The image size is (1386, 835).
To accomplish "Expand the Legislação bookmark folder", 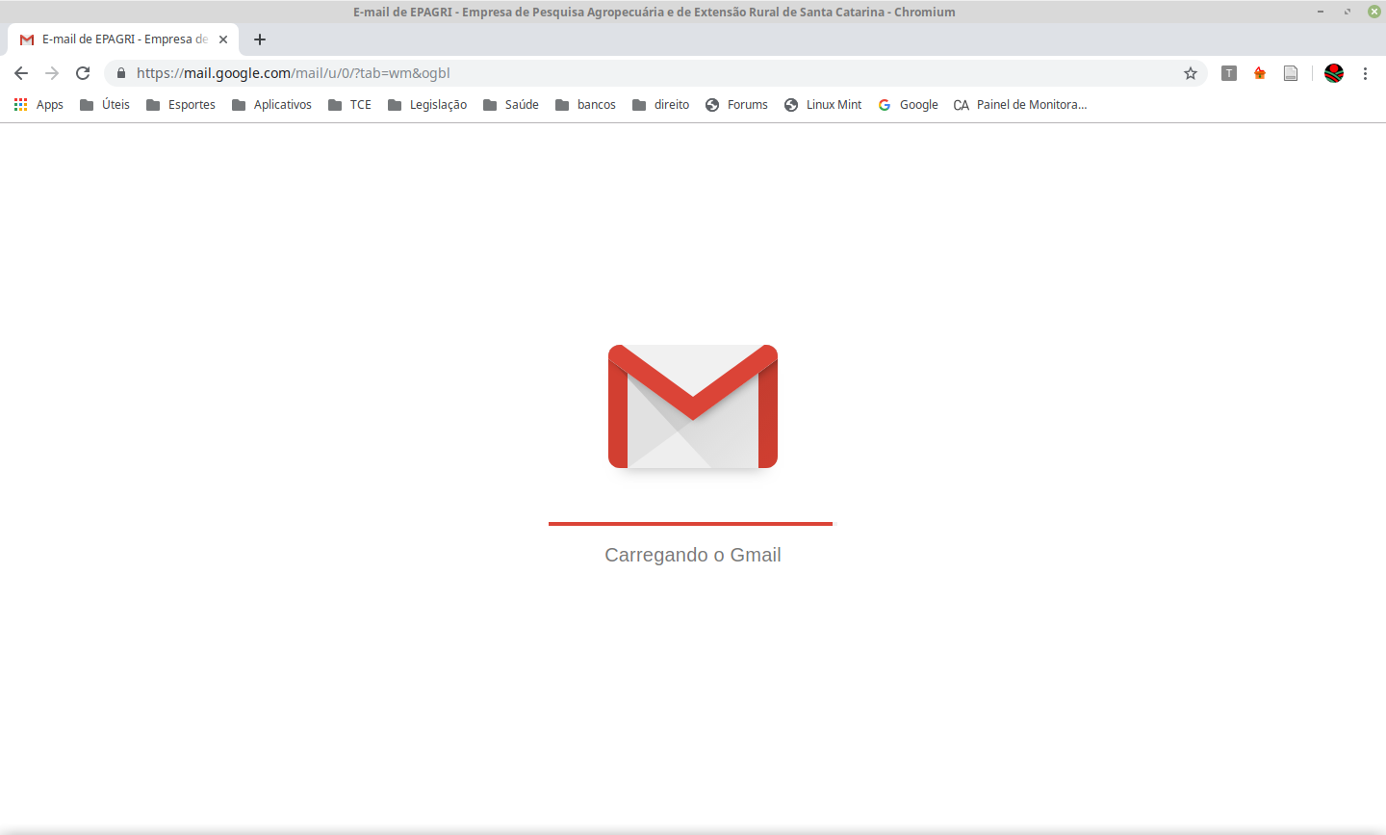I will click(427, 105).
